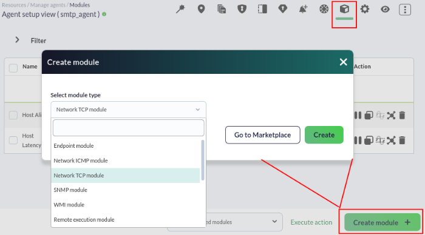425x235 pixels.
Task: Choose Network TCP module option
Action: click(x=125, y=176)
